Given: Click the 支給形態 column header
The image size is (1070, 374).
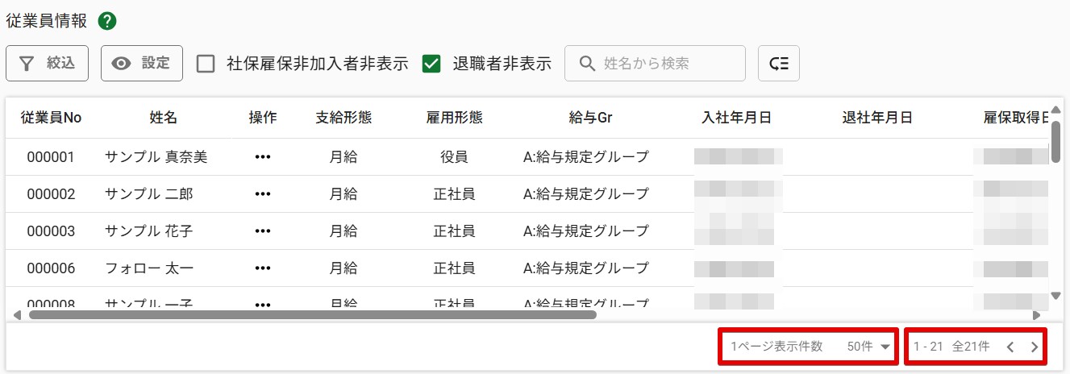Looking at the screenshot, I should (x=343, y=118).
